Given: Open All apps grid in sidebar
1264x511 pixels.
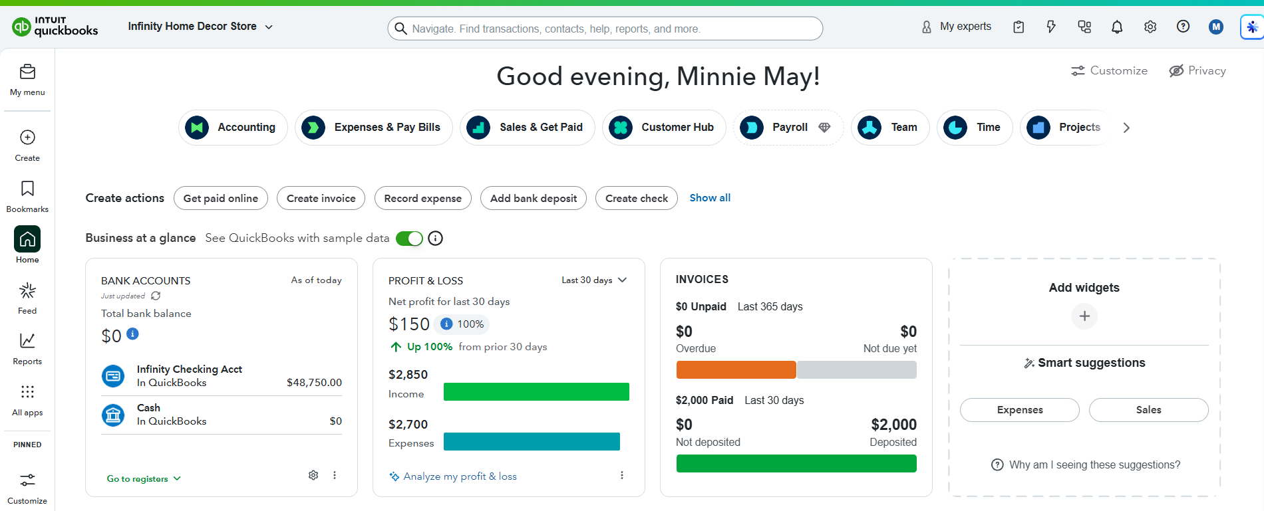Looking at the screenshot, I should [27, 400].
